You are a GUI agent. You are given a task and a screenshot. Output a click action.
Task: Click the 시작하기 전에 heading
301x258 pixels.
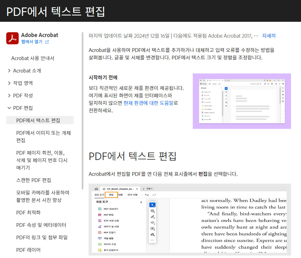click(103, 77)
